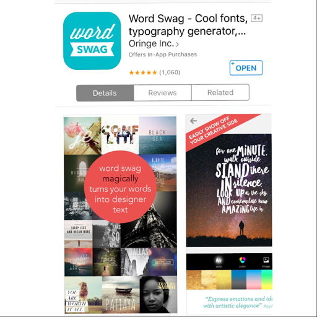Screen dimensions: 317x317
Task: Switch to the Related tab
Action: [220, 93]
